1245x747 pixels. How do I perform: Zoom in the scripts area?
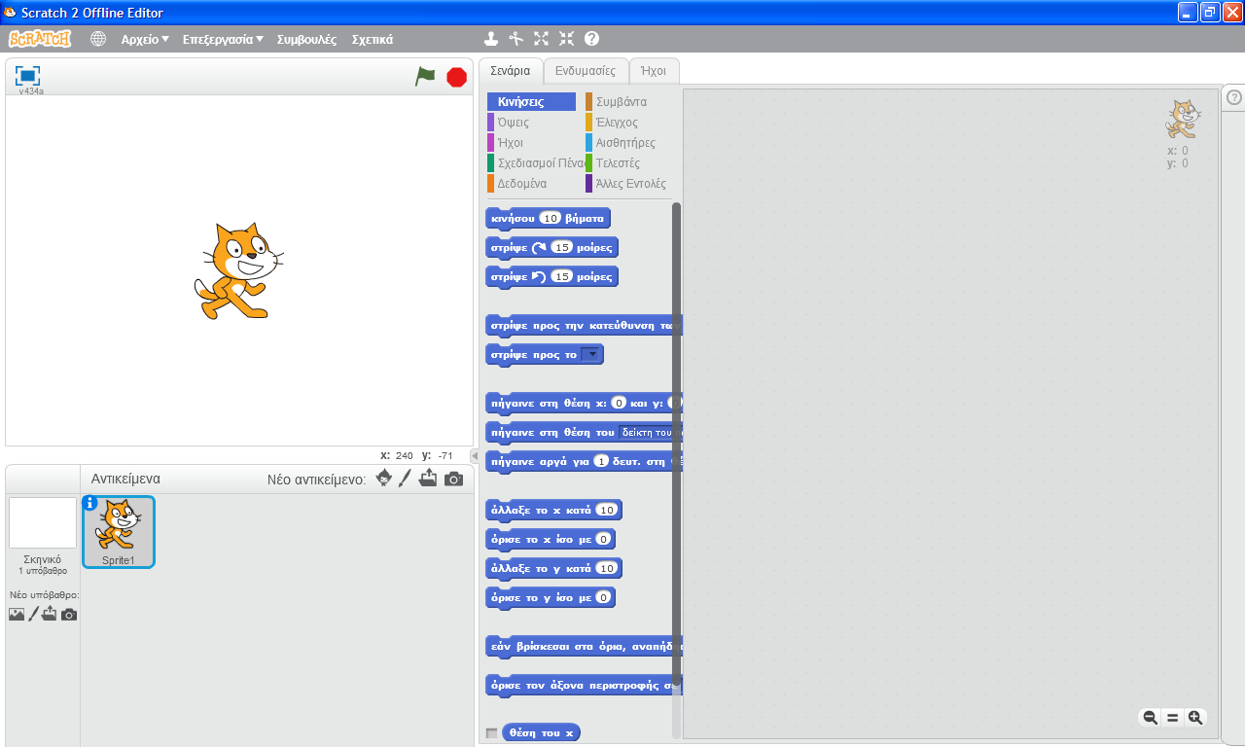1195,718
